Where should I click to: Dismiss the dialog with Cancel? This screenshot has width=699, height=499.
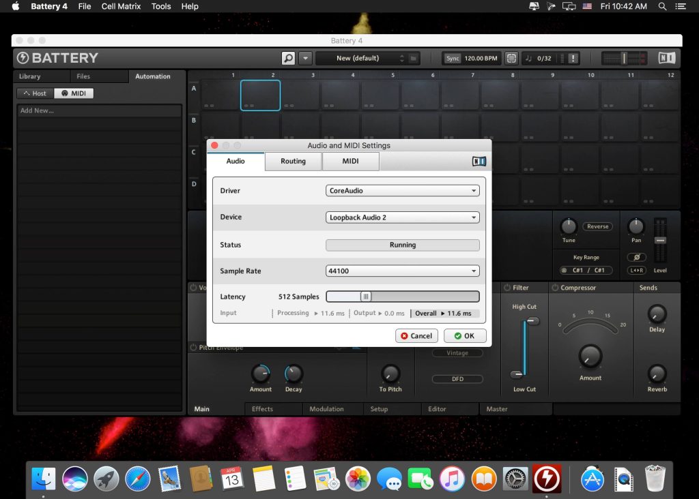(416, 335)
